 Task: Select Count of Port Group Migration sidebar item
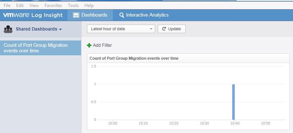(x=41, y=48)
